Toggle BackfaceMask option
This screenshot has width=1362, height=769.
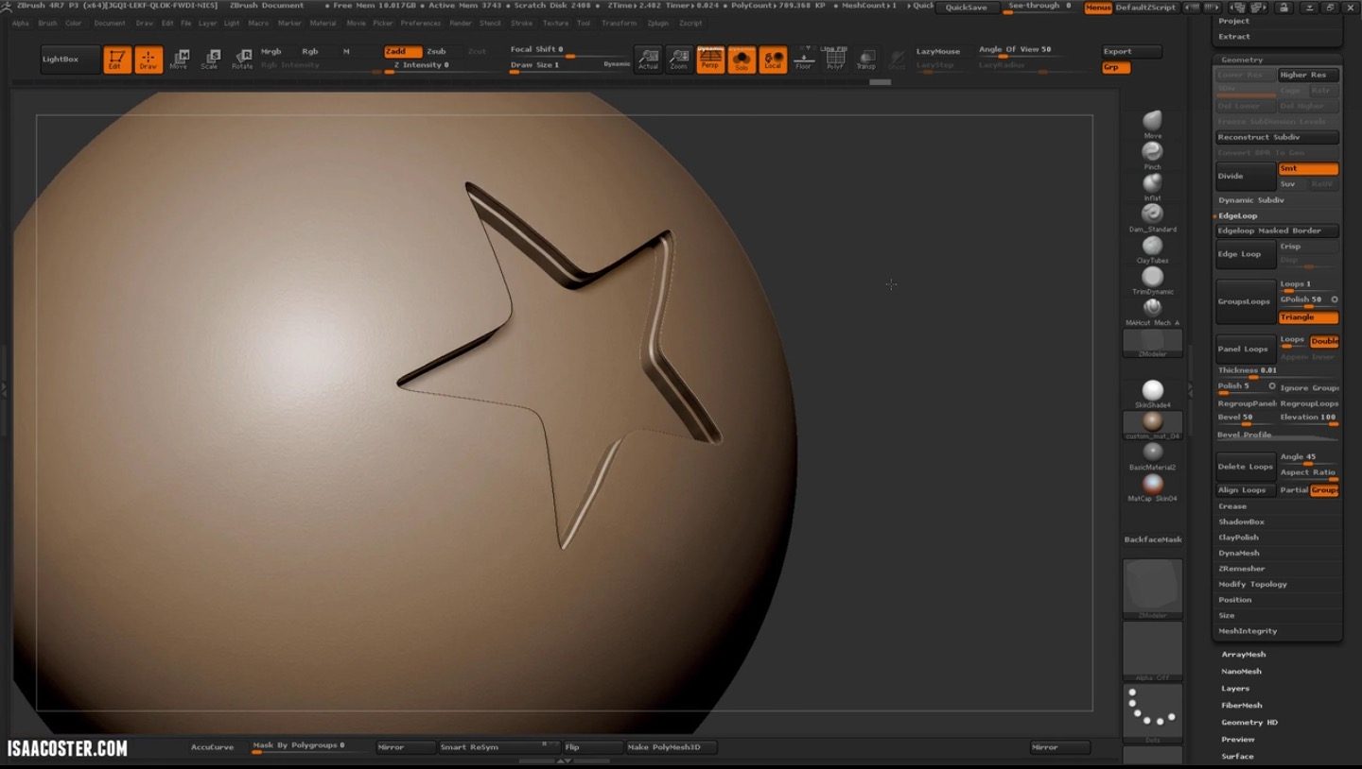1152,539
